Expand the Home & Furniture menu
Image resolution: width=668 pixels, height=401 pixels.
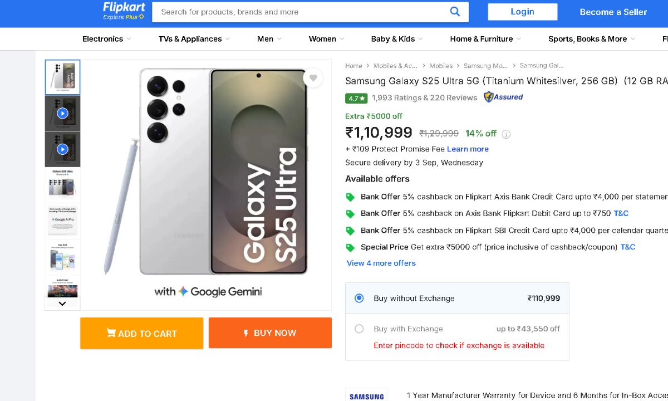click(x=485, y=39)
